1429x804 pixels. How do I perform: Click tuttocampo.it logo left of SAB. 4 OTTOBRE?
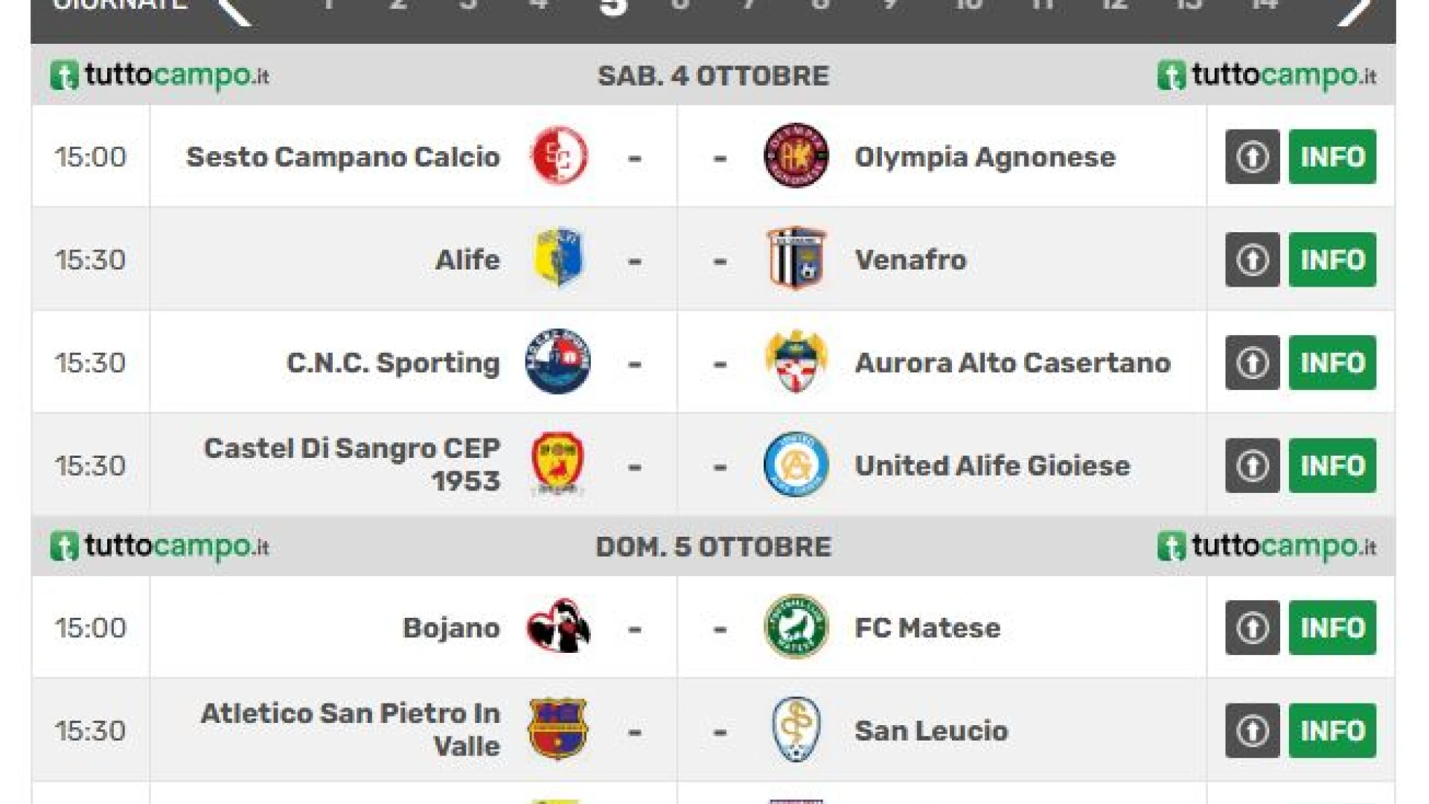159,76
